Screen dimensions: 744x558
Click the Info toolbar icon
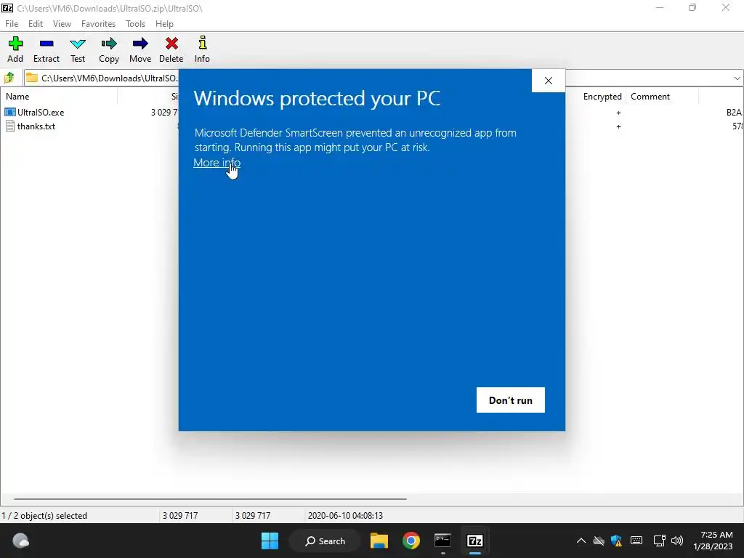tap(202, 49)
